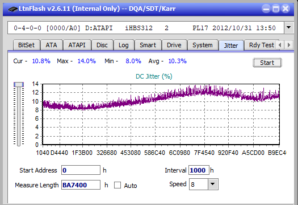Enable the Auto checkbox
The image size is (298, 205).
[117, 185]
